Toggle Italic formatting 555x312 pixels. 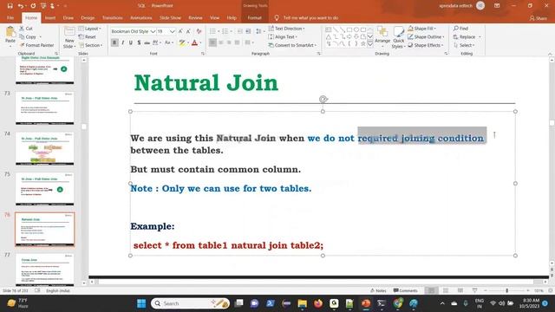pyautogui.click(x=122, y=42)
